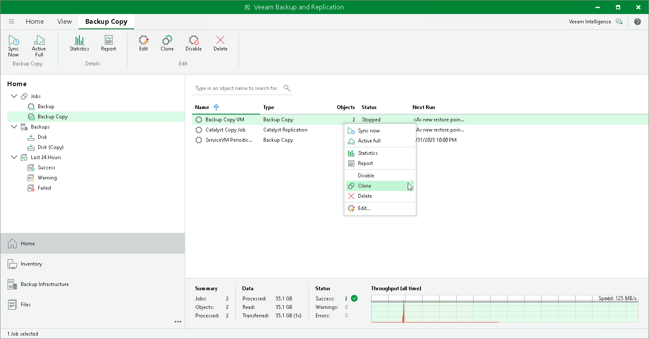The width and height of the screenshot is (649, 339).
Task: Sort jobs by the Name column
Action: [x=202, y=107]
